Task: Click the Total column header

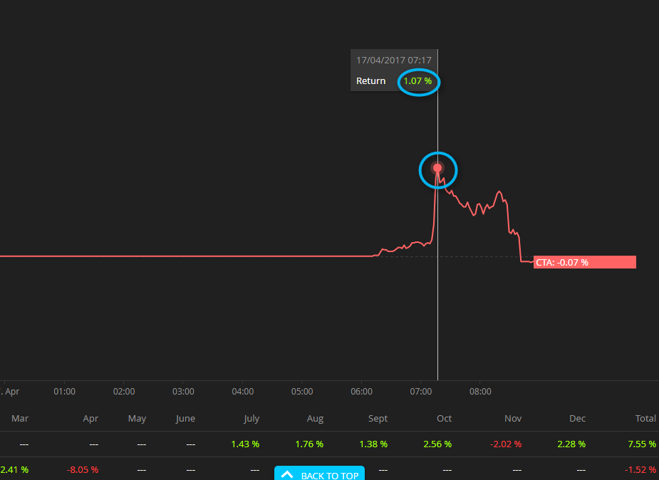Action: point(645,419)
